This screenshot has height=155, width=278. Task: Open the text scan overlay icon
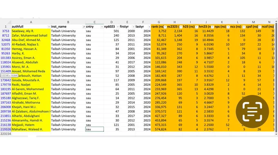(x=252, y=111)
